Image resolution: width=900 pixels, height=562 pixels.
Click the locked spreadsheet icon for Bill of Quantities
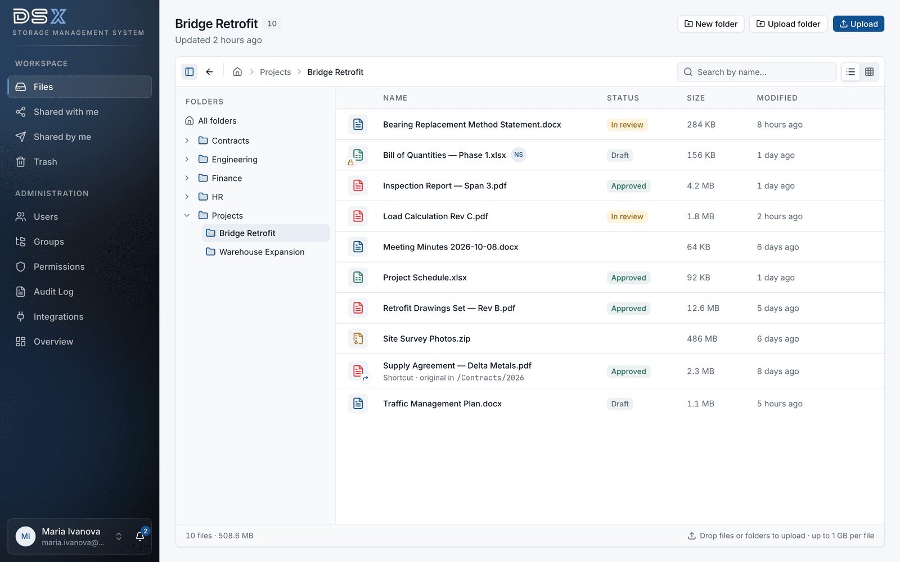point(358,155)
